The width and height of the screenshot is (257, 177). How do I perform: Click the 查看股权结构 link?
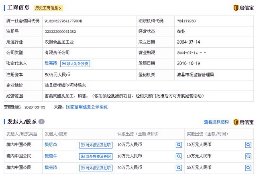[216, 122]
